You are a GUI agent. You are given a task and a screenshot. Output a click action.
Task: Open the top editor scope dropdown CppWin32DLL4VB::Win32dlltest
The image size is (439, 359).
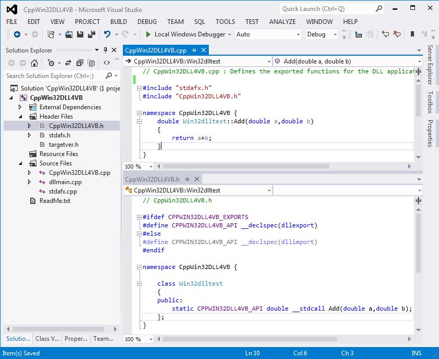tap(198, 61)
